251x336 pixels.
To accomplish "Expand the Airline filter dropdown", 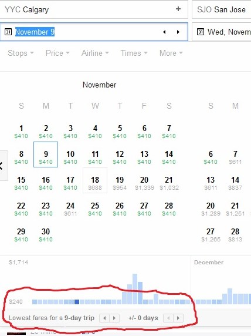I will pos(95,53).
